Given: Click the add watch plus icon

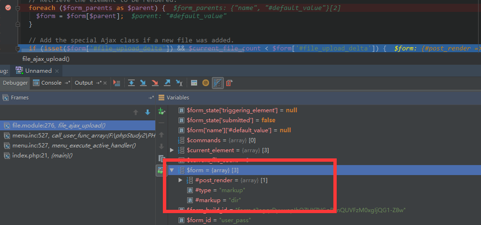Looking at the screenshot, I should point(161,111).
